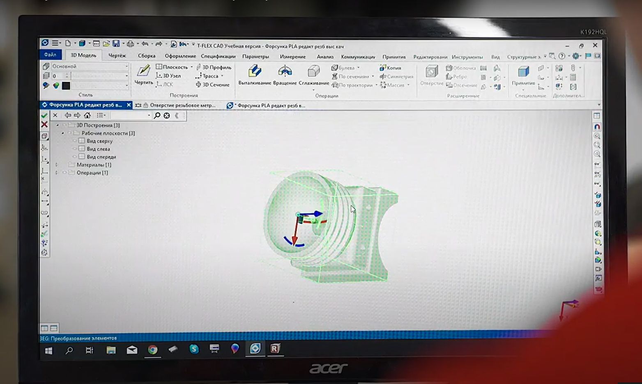This screenshot has width=642, height=384.
Task: Print the document via printer icon
Action: [130, 44]
